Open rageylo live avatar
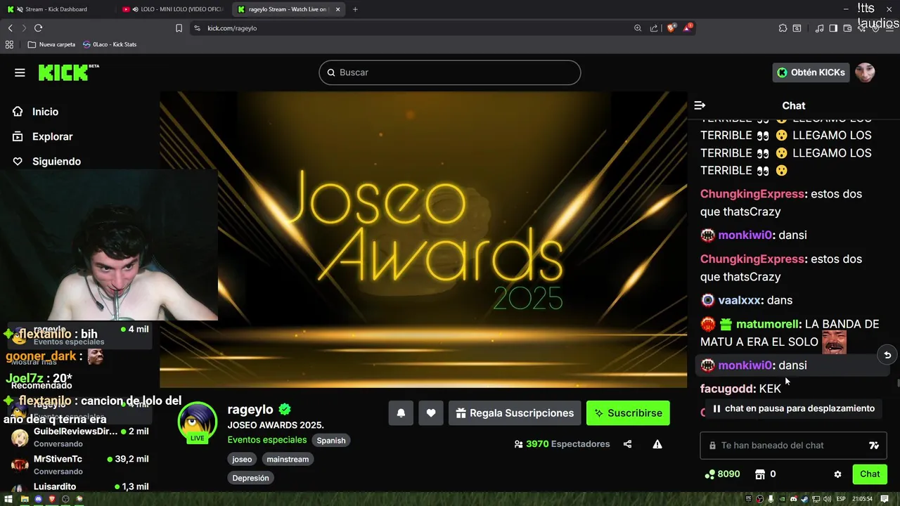Image resolution: width=900 pixels, height=506 pixels. click(x=198, y=423)
